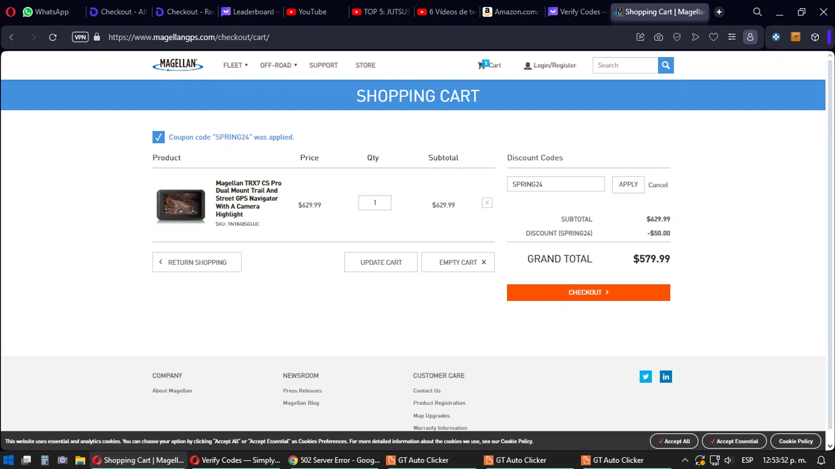Viewport: 835px width, 469px height.
Task: Open the Windows Start menu
Action: pos(8,460)
